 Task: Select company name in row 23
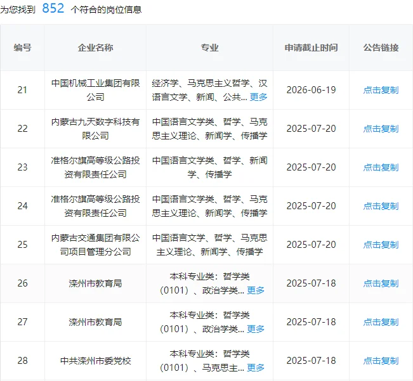(x=95, y=167)
